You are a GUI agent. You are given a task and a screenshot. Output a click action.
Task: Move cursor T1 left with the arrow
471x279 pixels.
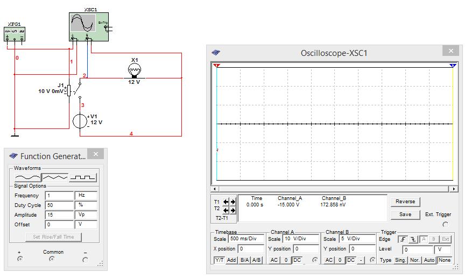(226, 202)
